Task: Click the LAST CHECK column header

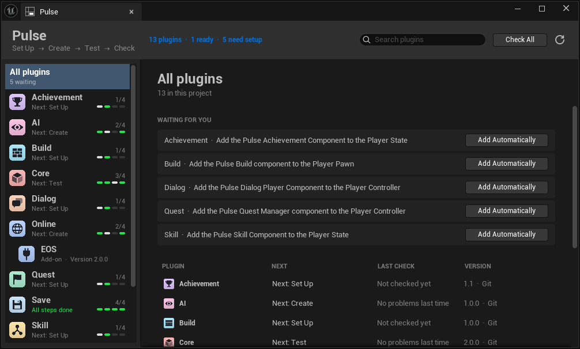Action: tap(396, 266)
